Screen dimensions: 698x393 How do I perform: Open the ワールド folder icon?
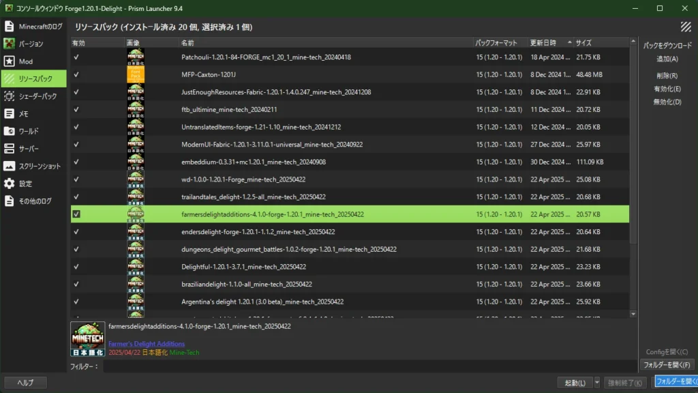9,131
